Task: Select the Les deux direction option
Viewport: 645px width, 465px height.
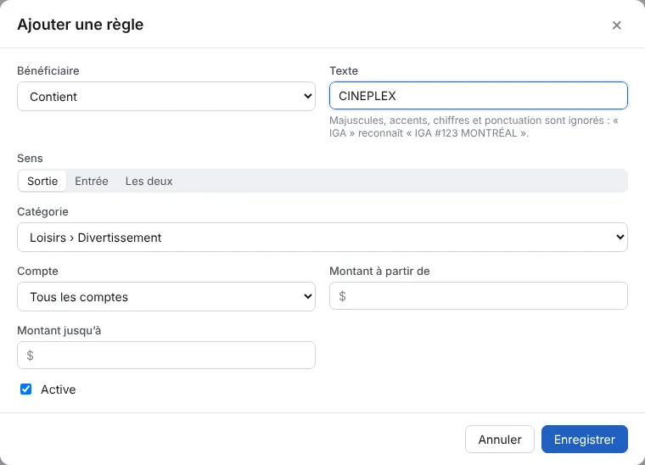Action: [149, 181]
